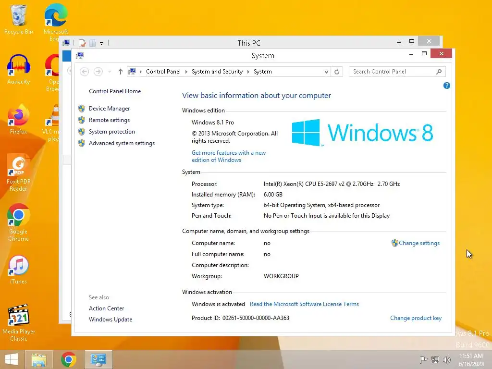Launch Media Player Classic shortcut
Screen dimensions: 492x369
19,323
